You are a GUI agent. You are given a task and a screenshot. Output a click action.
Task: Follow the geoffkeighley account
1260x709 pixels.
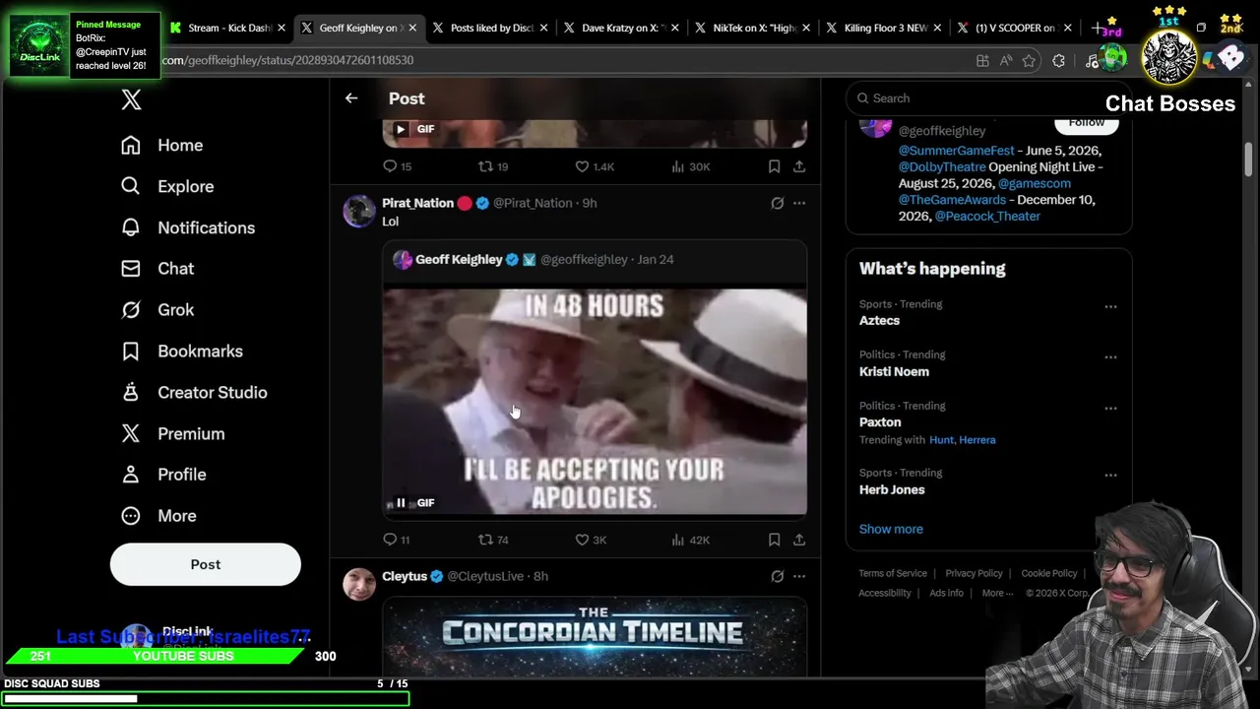pos(1087,123)
